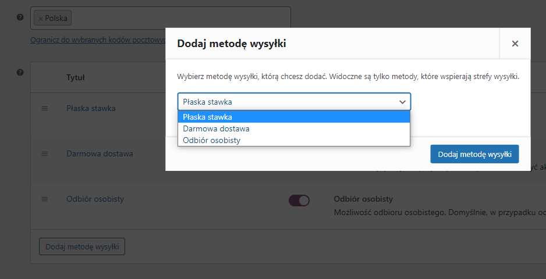Viewport: 546px width, 279px height.
Task: Confirm with blue Dodaj metodę wysyłki button
Action: [x=474, y=154]
